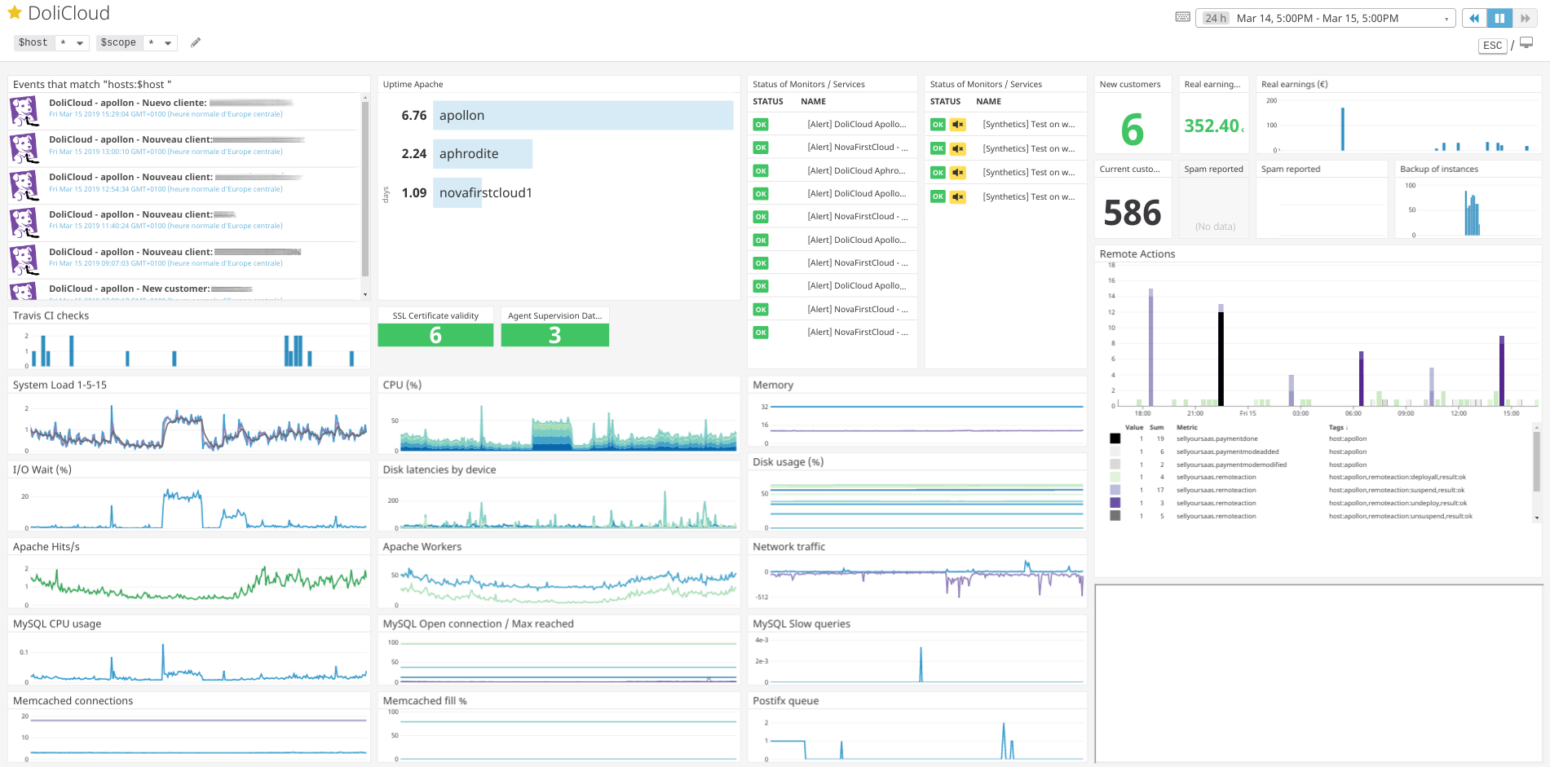This screenshot has height=767, width=1550.
Task: Click OK badge for '[Alert] DoliCloud Aphro...' monitor
Action: tap(761, 170)
